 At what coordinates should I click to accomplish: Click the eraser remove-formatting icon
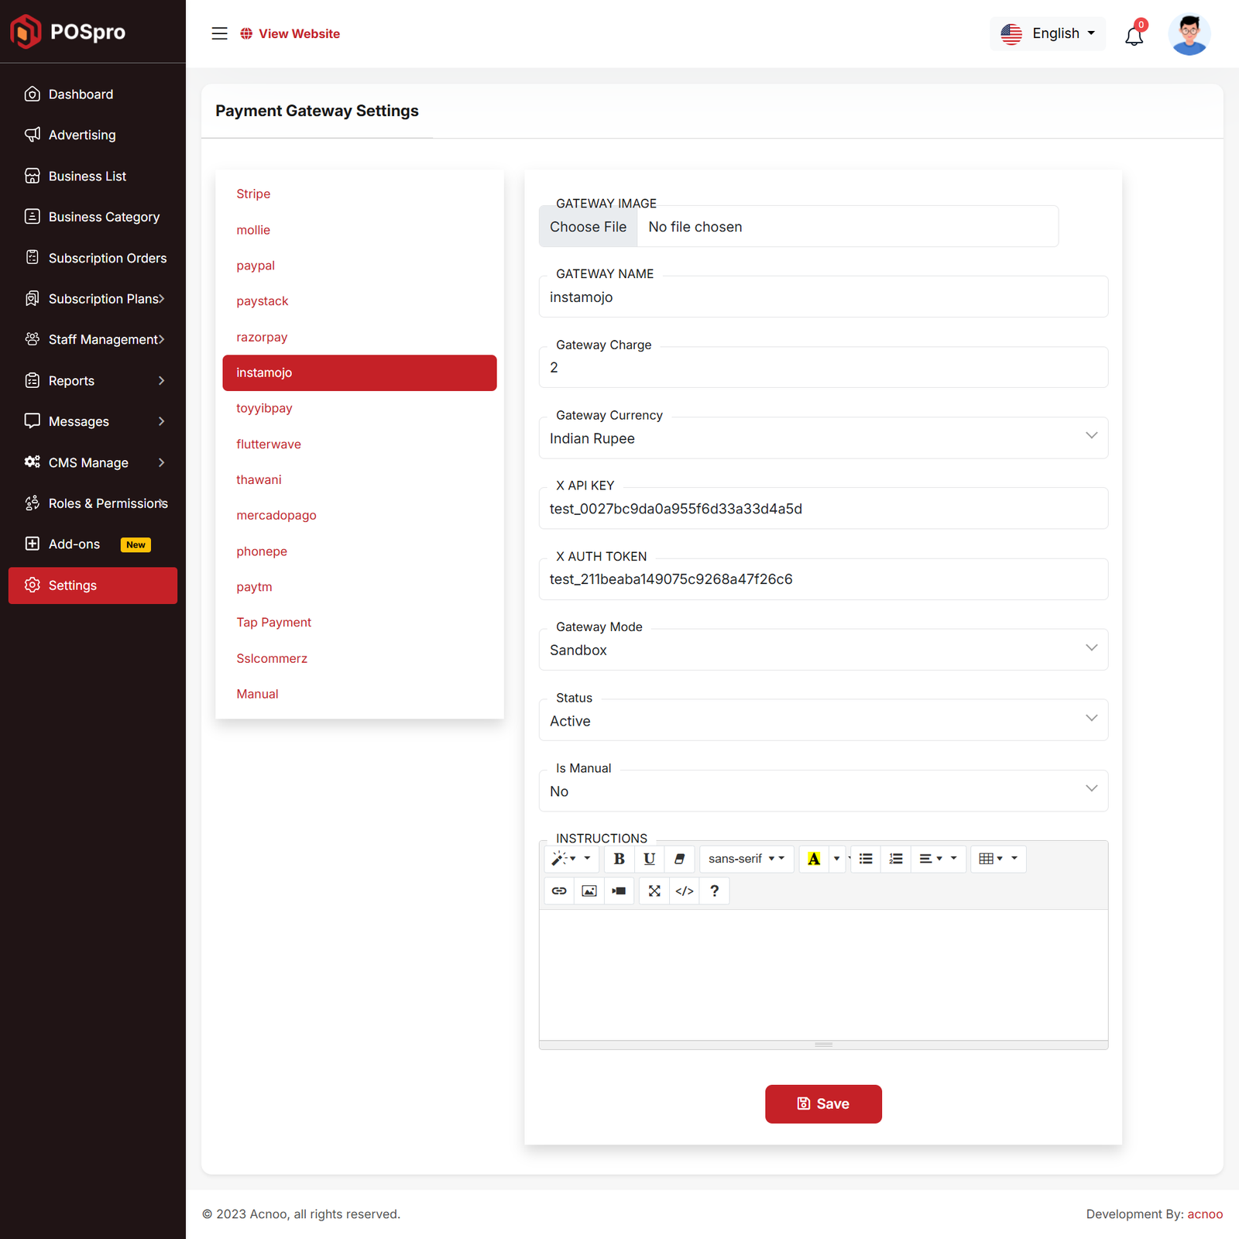coord(679,859)
